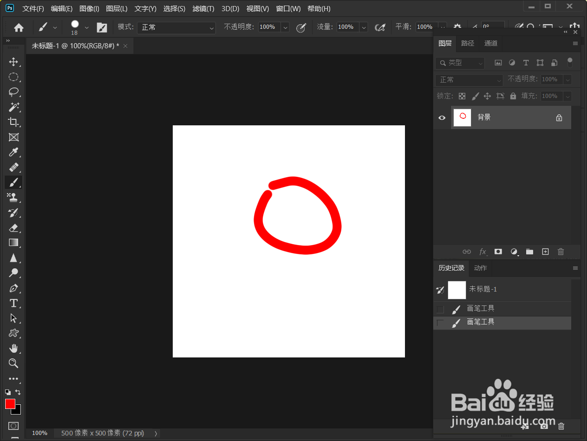587x441 pixels.
Task: Enable airbrush-style build-up effect
Action: [x=380, y=27]
